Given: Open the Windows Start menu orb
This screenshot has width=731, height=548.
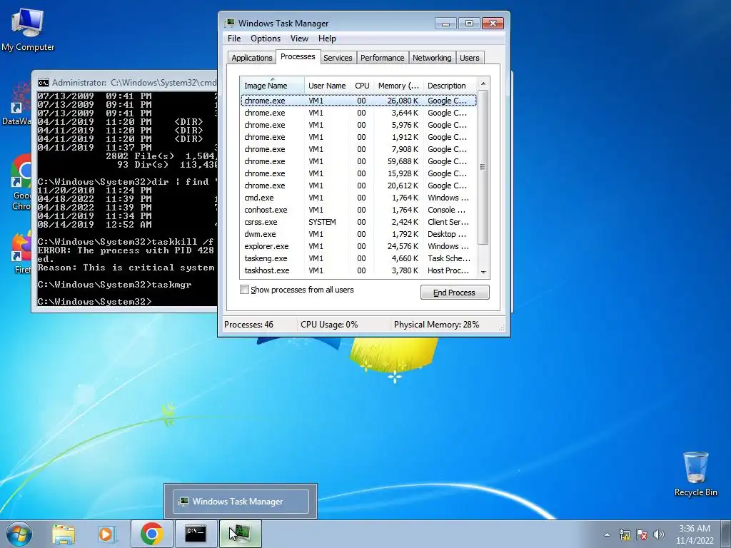Looking at the screenshot, I should click(19, 534).
